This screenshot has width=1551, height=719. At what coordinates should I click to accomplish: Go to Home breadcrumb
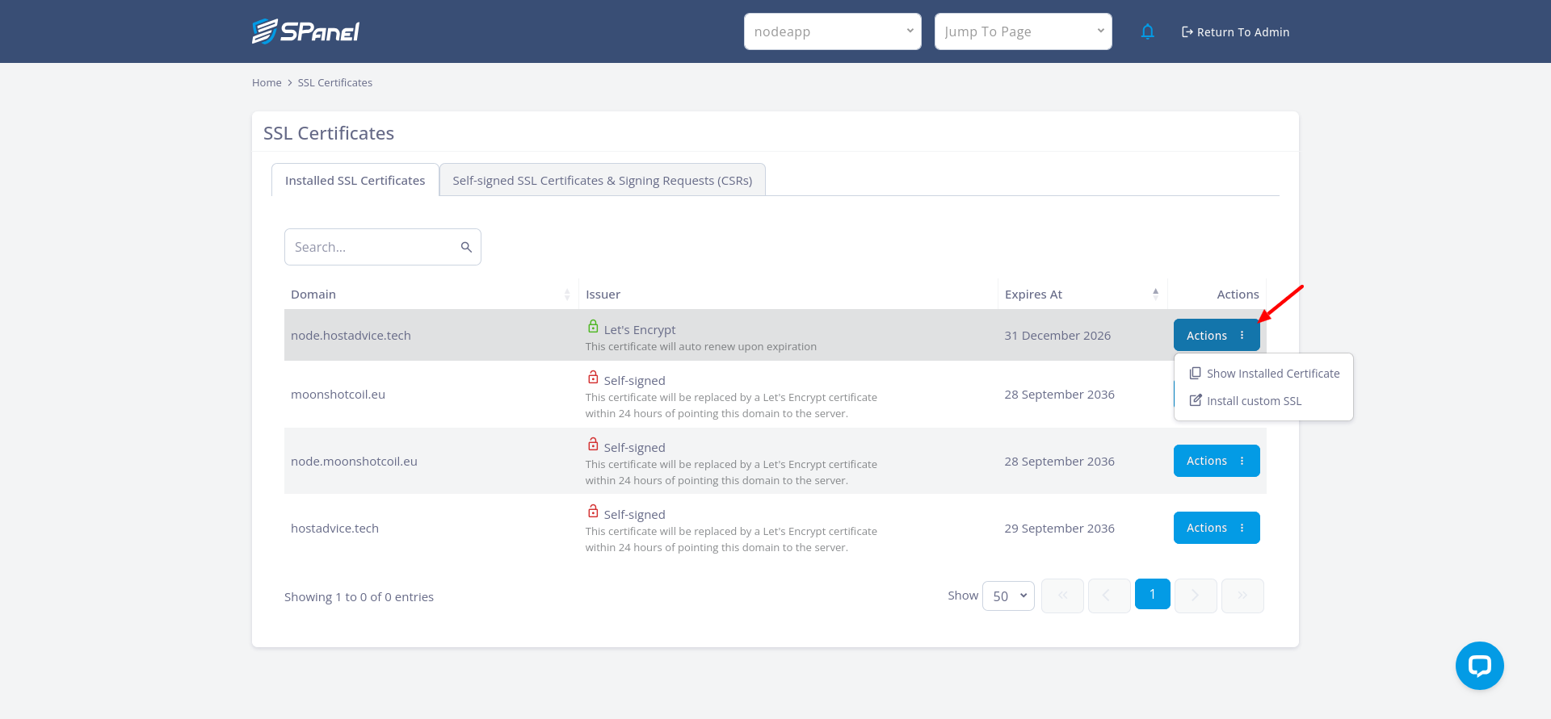click(x=267, y=83)
